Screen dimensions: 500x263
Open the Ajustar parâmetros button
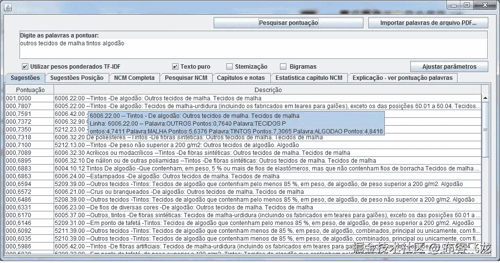(449, 67)
